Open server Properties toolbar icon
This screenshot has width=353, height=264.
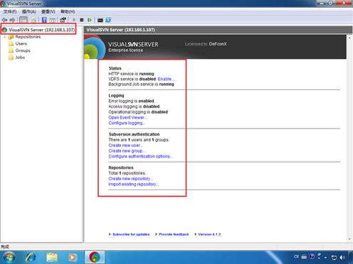[63, 20]
